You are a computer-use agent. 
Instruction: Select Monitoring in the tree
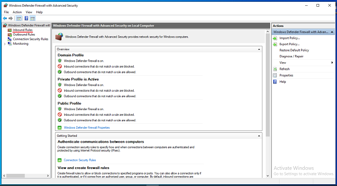point(21,44)
